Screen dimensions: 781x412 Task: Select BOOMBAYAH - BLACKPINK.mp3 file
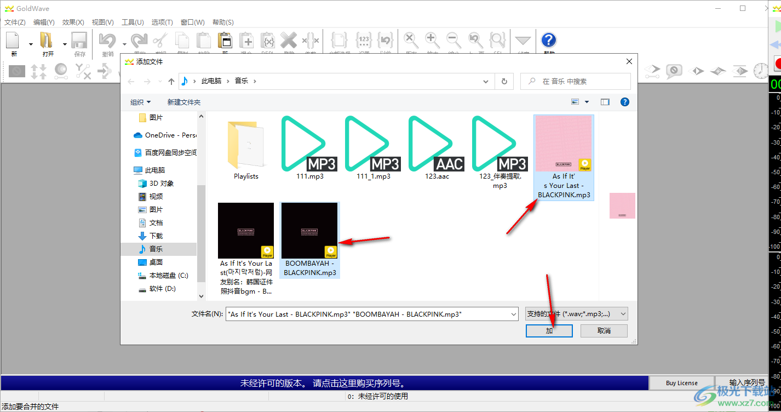[309, 240]
